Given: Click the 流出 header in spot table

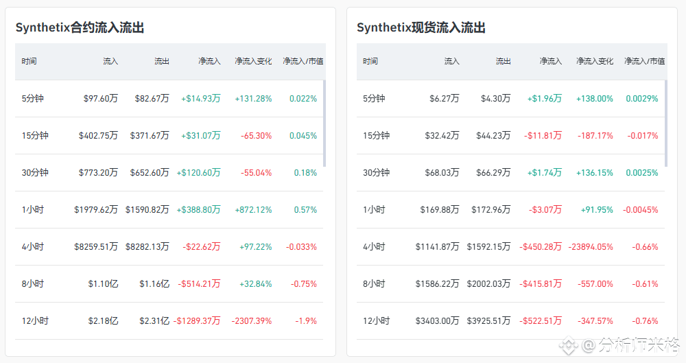Looking at the screenshot, I should pos(503,61).
